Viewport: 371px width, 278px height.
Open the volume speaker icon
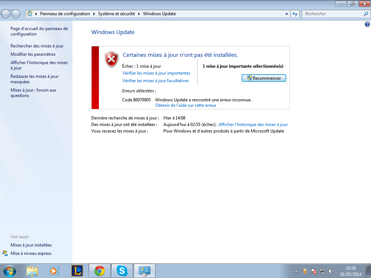point(331,271)
